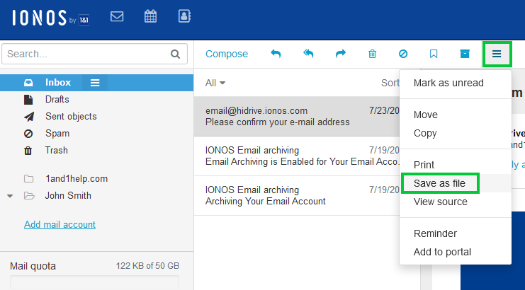Click the IONOS by 1&1 logo

[x=51, y=18]
